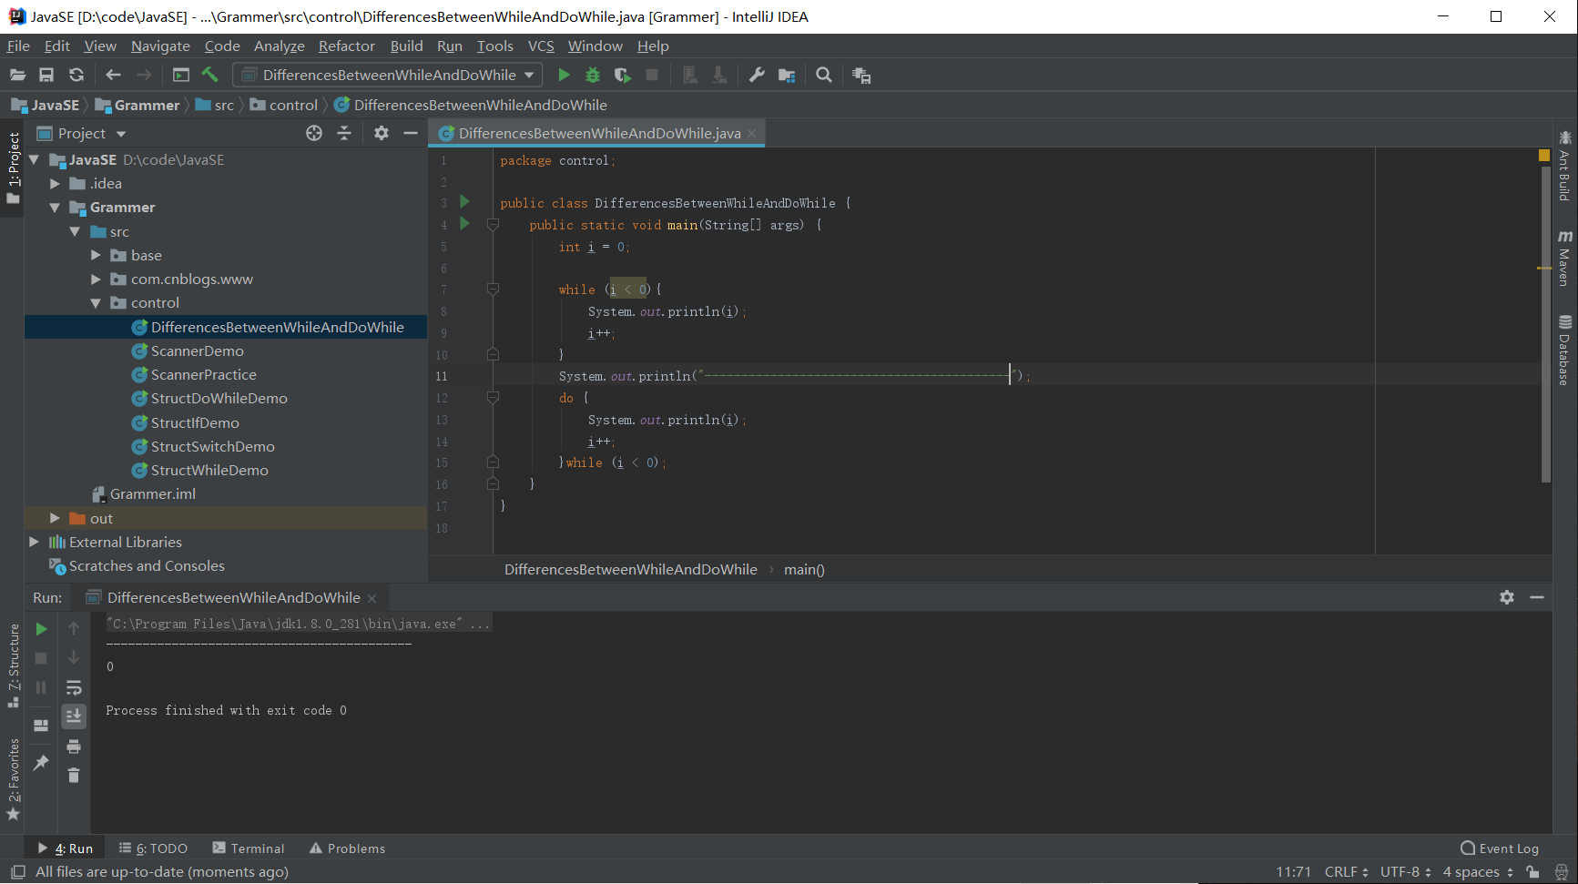Viewport: 1578px width, 884px height.
Task: Open the run configuration dropdown
Action: click(388, 76)
